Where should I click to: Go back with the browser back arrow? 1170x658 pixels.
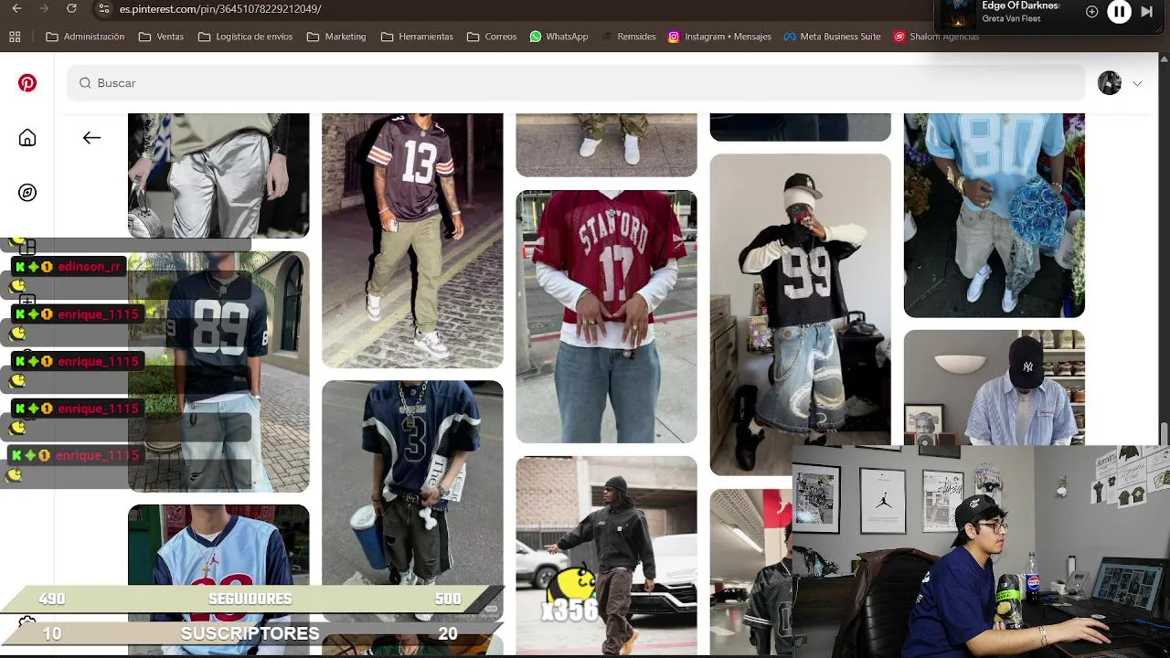[16, 8]
